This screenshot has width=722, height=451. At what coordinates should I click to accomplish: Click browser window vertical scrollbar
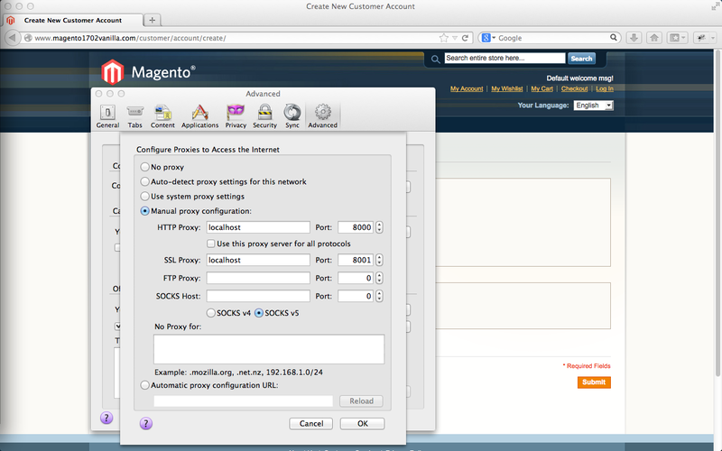pyautogui.click(x=718, y=212)
